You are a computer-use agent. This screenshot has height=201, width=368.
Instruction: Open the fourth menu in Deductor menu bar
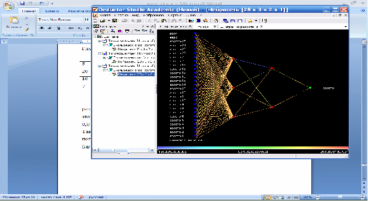click(153, 15)
